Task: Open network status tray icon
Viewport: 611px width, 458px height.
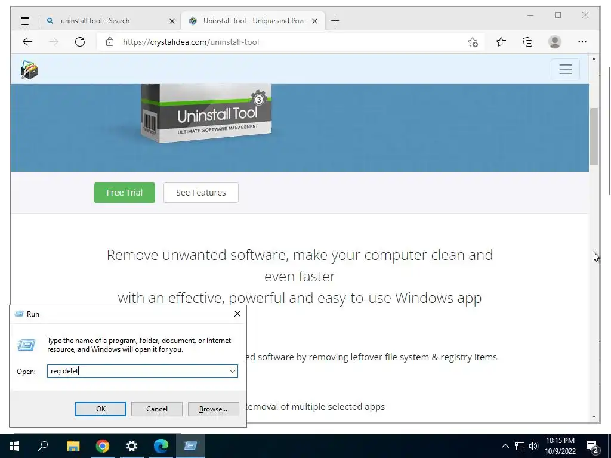Action: 520,446
